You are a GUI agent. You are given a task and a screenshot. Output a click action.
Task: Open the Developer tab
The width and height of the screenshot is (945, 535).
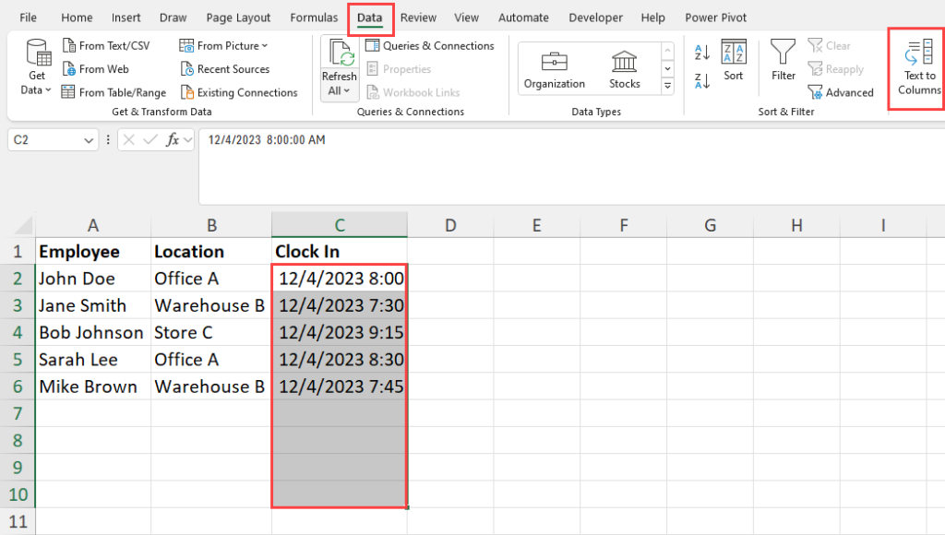[x=595, y=18]
